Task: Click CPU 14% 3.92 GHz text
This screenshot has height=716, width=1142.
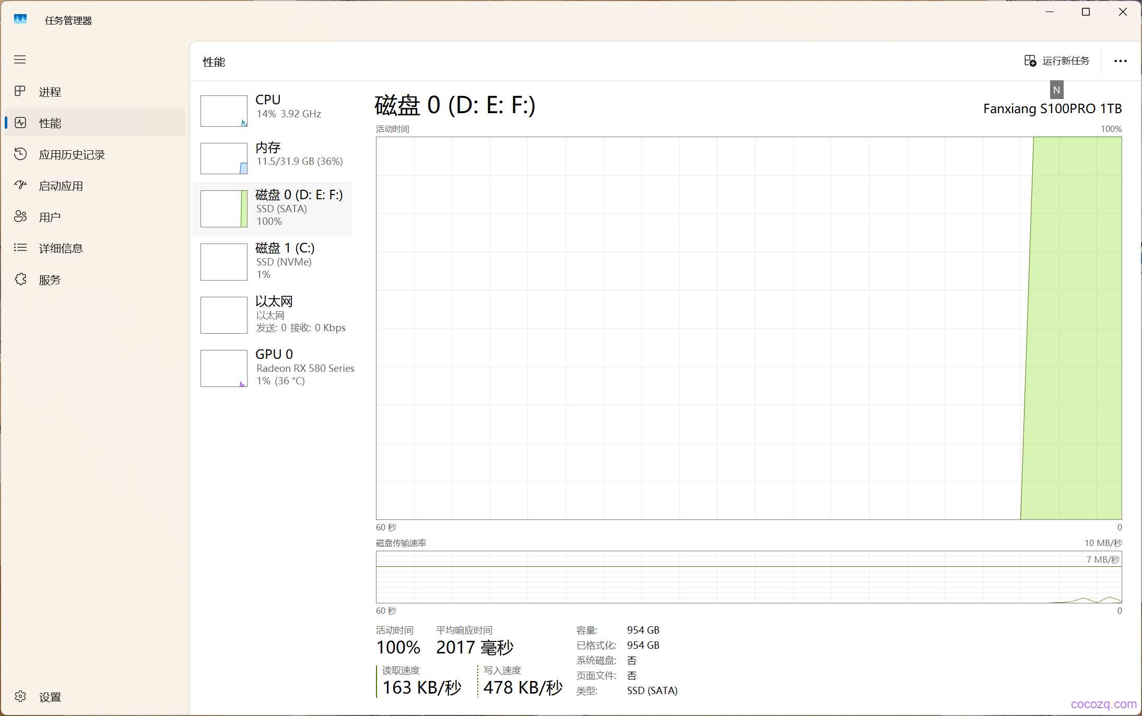Action: click(x=289, y=114)
